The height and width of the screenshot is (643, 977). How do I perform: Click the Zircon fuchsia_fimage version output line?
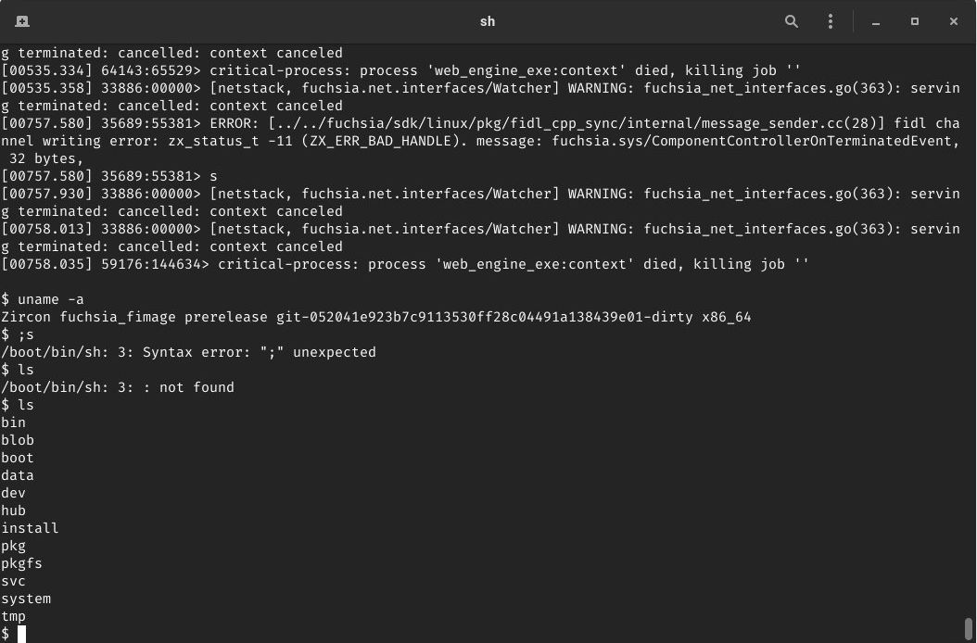(x=375, y=317)
